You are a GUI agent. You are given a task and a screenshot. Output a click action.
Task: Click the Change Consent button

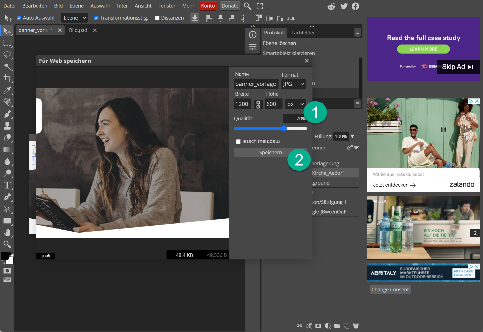click(390, 290)
